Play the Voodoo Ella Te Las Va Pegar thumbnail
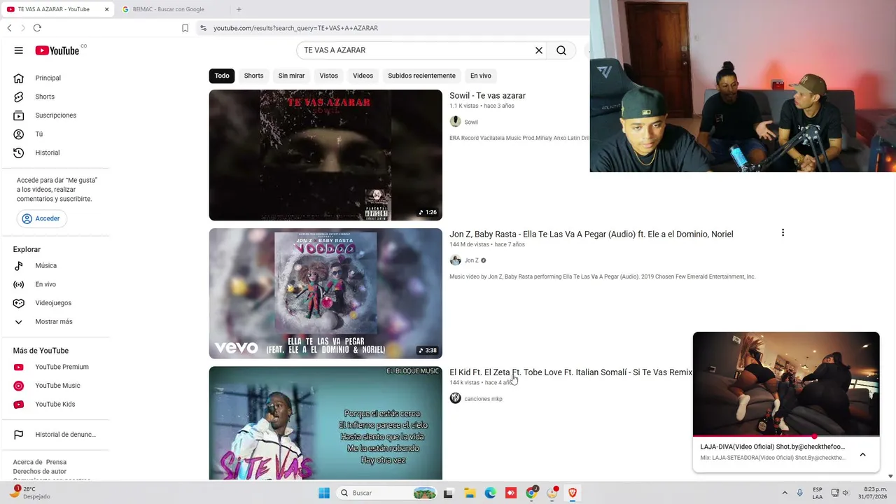This screenshot has width=896, height=504. click(325, 293)
